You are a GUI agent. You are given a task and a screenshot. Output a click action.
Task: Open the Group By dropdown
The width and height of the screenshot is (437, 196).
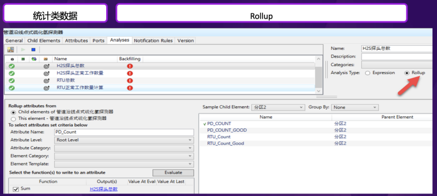(x=355, y=108)
